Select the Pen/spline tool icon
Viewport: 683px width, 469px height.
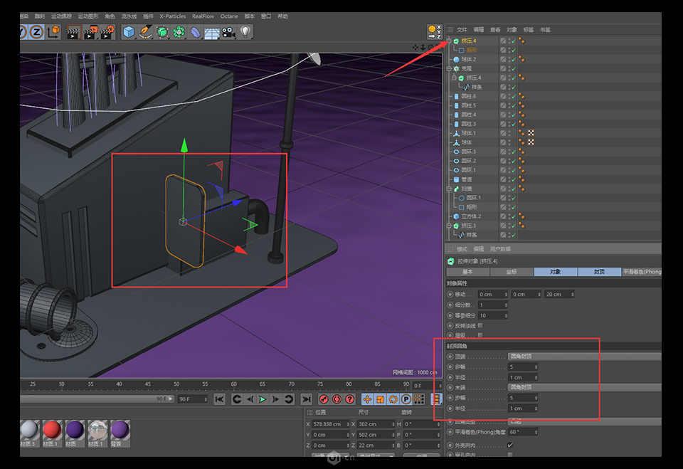(x=147, y=32)
